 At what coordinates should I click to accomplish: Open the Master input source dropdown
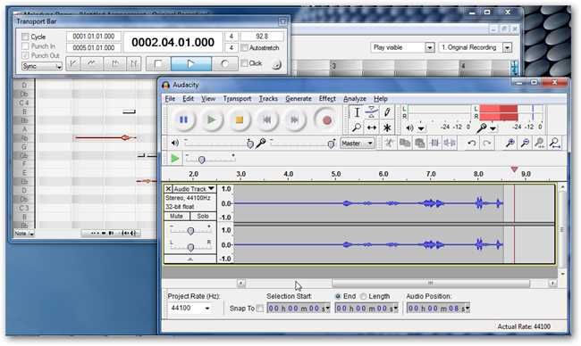358,143
